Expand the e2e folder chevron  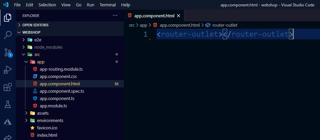[x=23, y=40]
